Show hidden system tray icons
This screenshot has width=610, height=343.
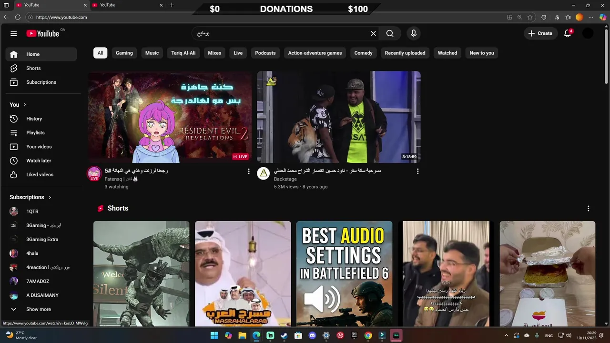click(x=506, y=335)
